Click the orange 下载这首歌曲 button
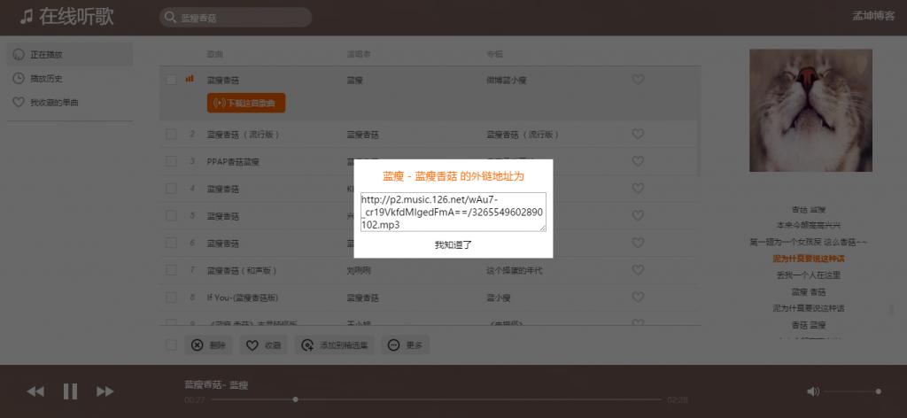Image resolution: width=907 pixels, height=418 pixels. click(x=246, y=103)
